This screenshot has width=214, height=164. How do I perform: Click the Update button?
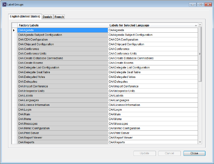(145, 153)
